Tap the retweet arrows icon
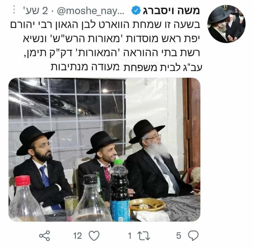Screen dimensions: 254x249 click(x=144, y=236)
